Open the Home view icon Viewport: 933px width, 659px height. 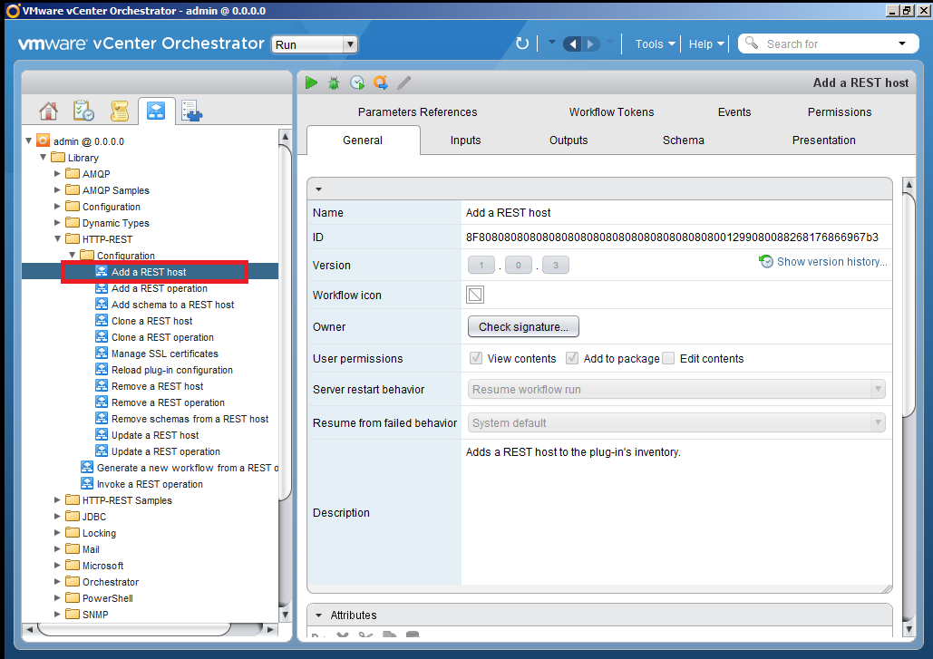tap(48, 111)
